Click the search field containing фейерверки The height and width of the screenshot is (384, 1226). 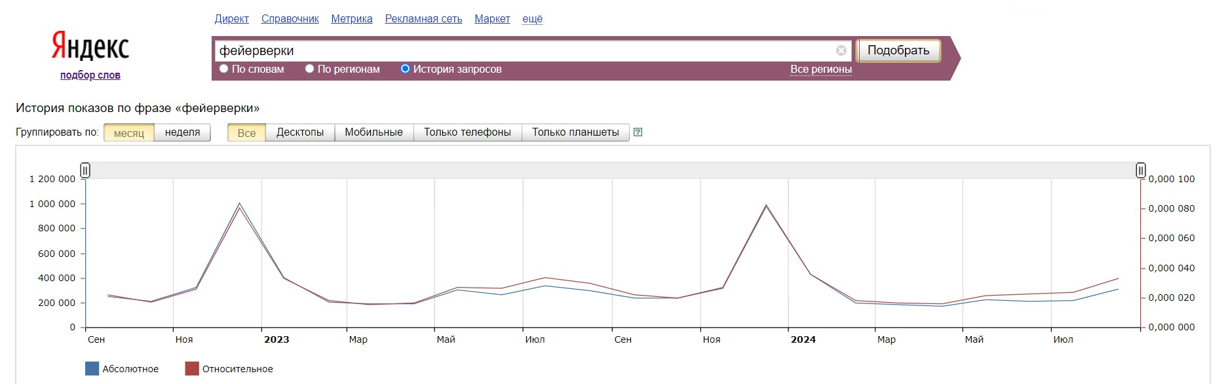(x=524, y=50)
